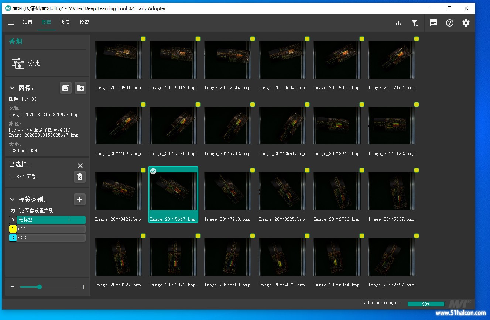
Task: Add a new label class with plus
Action: tap(79, 199)
